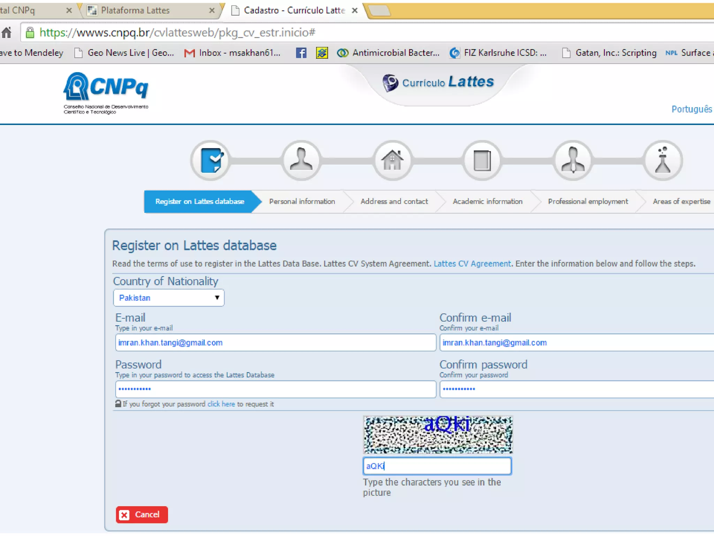The image size is (714, 536).
Task: Switch to the Plataforma Lattes tab
Action: tap(135, 10)
